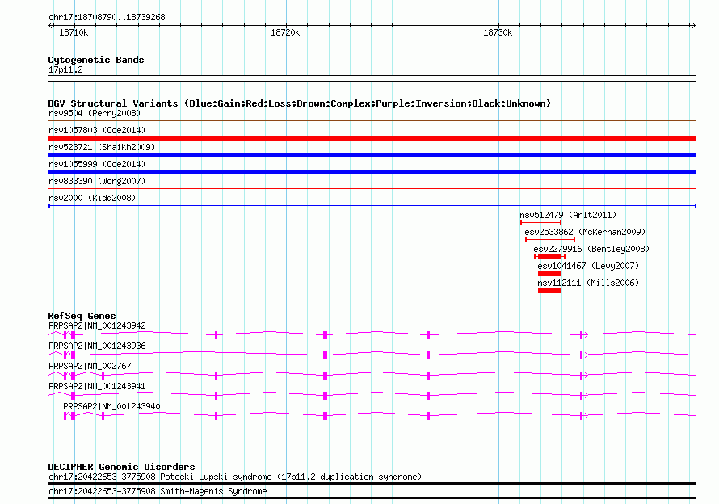This screenshot has height=504, width=719.
Task: Click the 17p11.2 band label
Action: pos(65,69)
